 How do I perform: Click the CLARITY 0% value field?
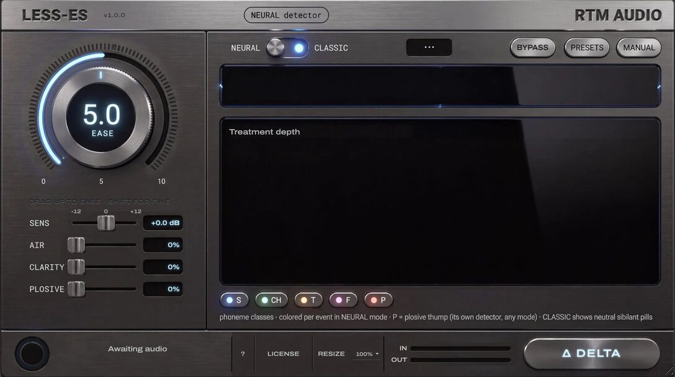(x=163, y=267)
